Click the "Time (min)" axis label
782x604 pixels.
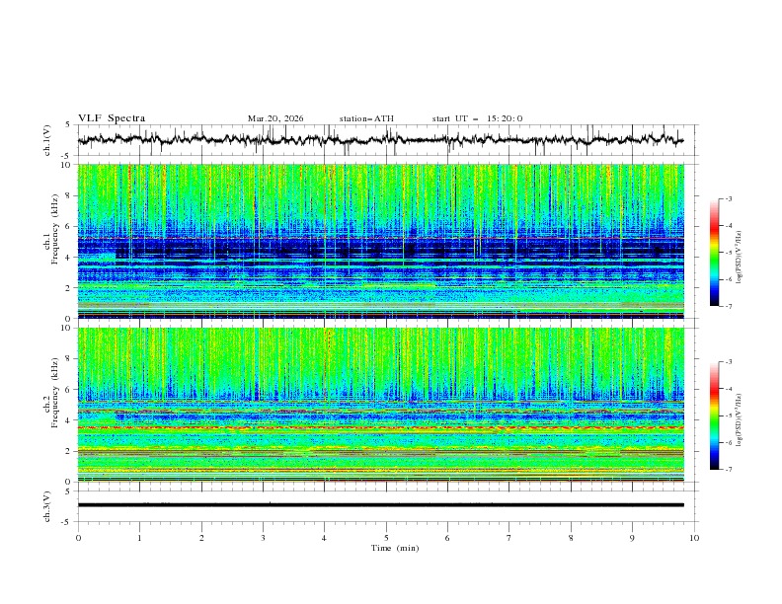click(395, 548)
